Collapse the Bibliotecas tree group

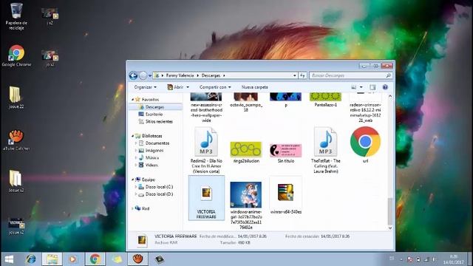133,136
